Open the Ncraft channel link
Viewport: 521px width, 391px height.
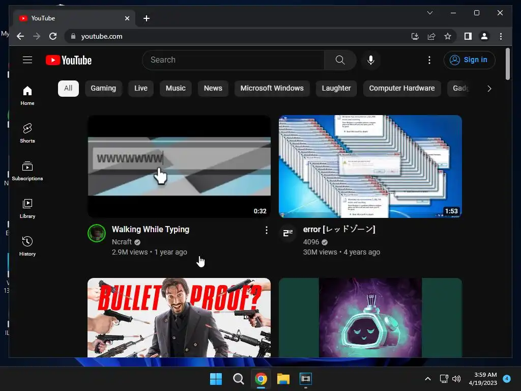pyautogui.click(x=122, y=242)
